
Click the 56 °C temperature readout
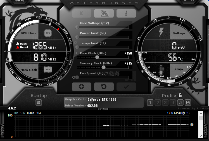tap(175, 57)
